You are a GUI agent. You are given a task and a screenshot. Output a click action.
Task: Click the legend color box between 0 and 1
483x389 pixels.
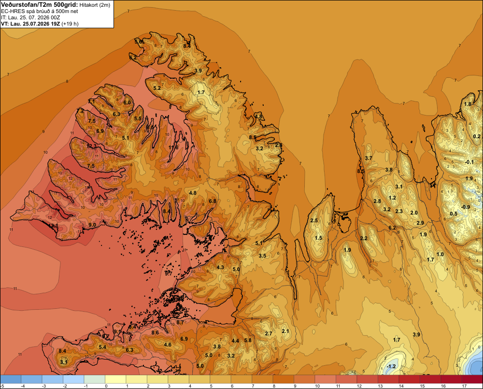point(115,379)
